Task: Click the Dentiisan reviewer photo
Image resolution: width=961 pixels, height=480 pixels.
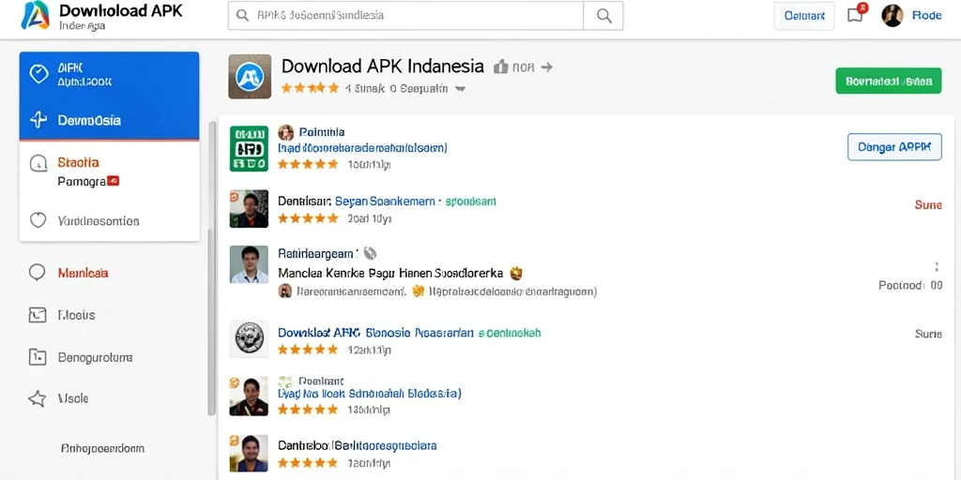Action: coord(249,209)
